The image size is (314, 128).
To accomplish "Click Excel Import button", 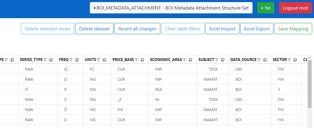I will coord(222,29).
